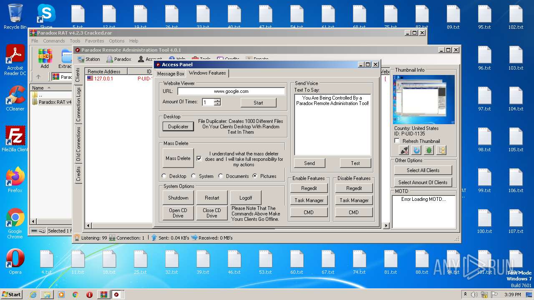The image size is (534, 300).
Task: Decrease Amount Of Times spinner down arrow
Action: tap(217, 104)
